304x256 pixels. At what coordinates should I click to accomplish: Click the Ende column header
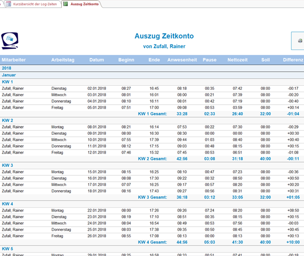tap(154, 60)
